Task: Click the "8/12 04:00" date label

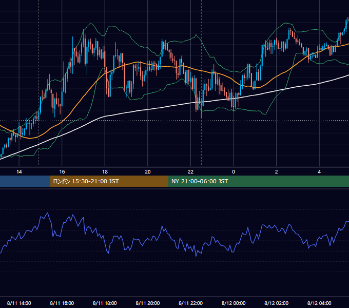Action: pyautogui.click(x=319, y=303)
